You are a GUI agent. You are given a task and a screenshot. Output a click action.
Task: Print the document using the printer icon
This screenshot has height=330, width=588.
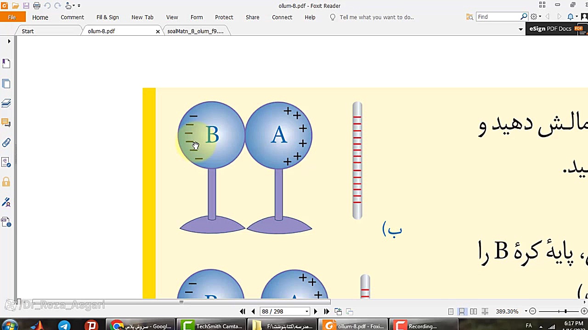point(37,5)
